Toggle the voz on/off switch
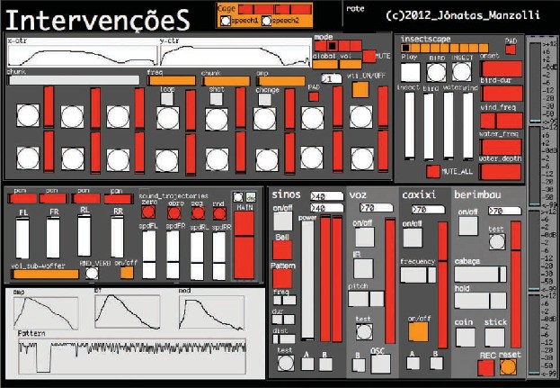 [362, 237]
